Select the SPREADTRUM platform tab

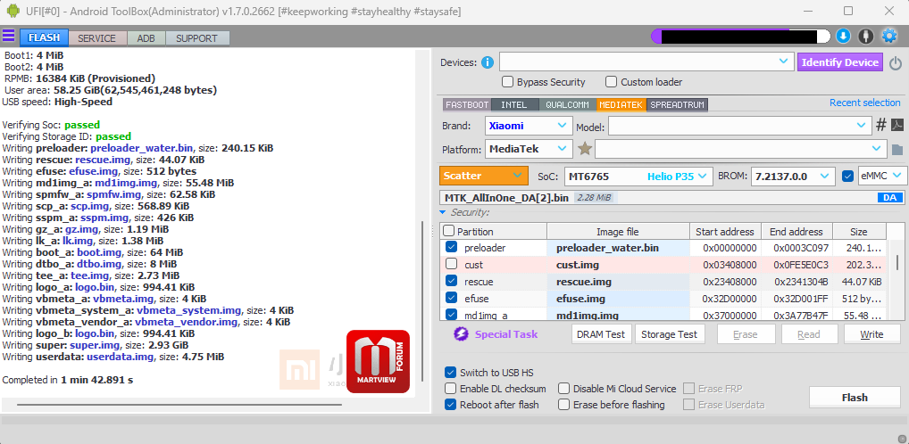point(677,105)
